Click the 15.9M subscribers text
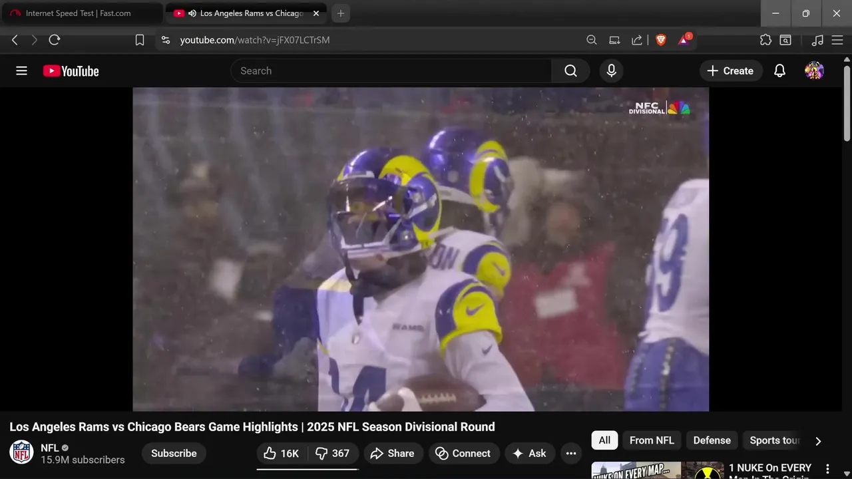 83,460
